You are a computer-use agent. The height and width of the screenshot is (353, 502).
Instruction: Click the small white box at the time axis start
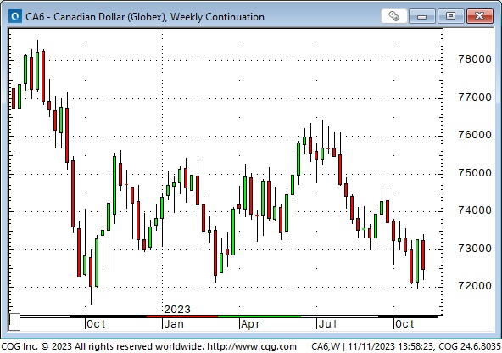coord(14,322)
